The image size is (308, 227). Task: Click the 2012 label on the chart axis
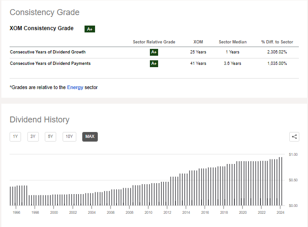167,213
